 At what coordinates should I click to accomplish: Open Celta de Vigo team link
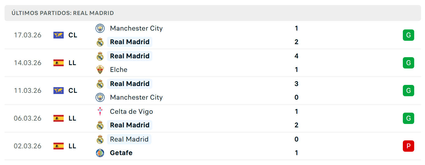pos(131,112)
